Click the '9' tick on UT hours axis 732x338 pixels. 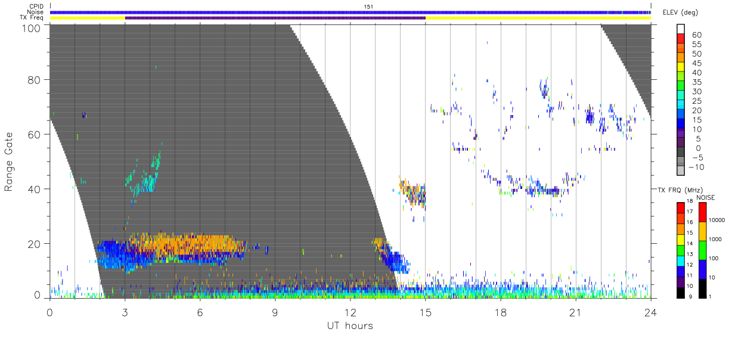coord(275,312)
